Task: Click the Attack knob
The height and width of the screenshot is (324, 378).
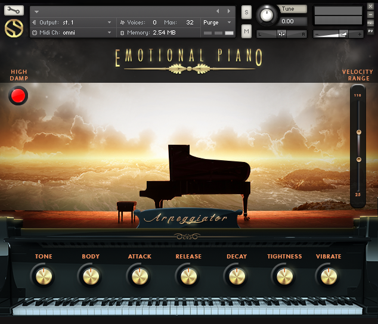Action: [140, 276]
